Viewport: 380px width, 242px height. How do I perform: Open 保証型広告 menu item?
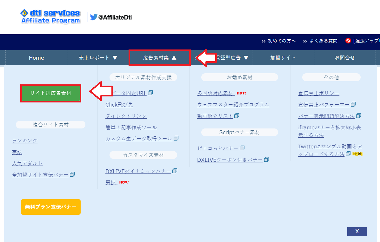pyautogui.click(x=221, y=58)
